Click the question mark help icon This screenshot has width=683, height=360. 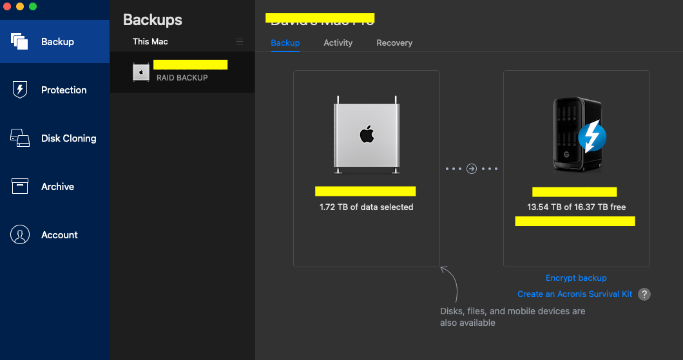point(644,294)
